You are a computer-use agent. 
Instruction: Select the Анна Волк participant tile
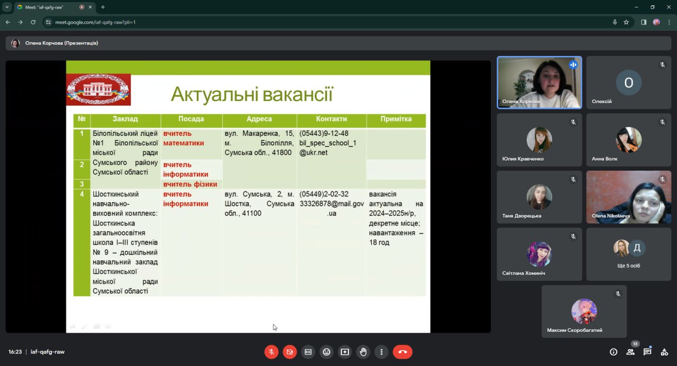(x=628, y=139)
